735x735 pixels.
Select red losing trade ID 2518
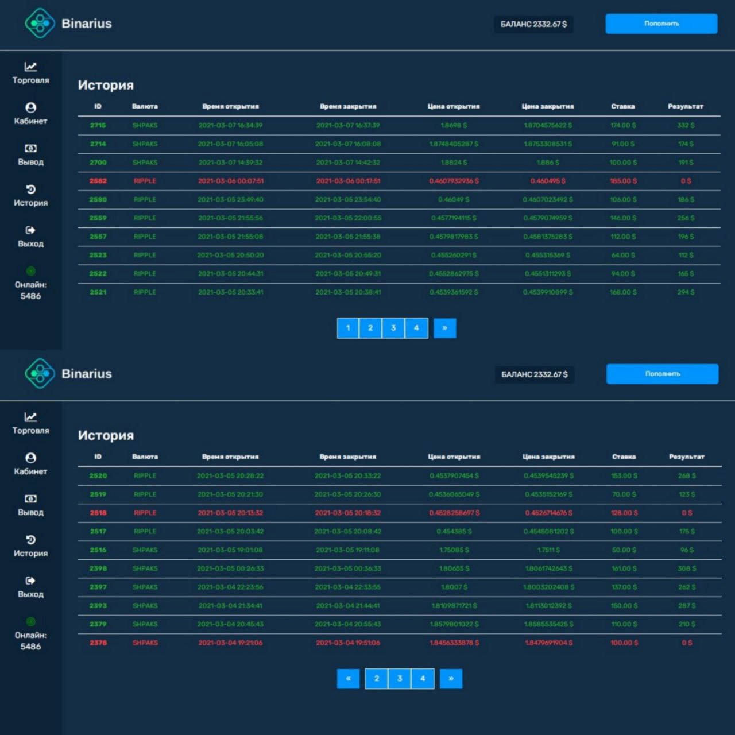click(98, 513)
